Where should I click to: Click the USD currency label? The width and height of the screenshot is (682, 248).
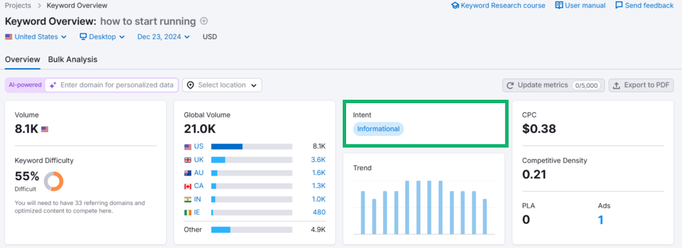point(210,37)
